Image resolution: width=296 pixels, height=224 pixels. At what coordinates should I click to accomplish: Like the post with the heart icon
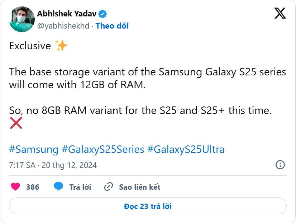[x=15, y=187]
